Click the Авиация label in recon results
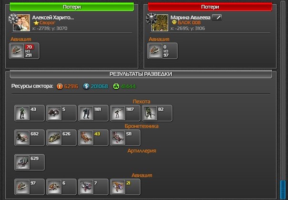 tap(142, 175)
